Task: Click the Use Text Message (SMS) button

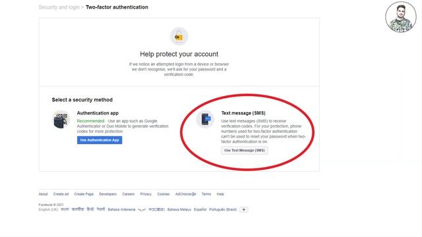Action: (245, 150)
